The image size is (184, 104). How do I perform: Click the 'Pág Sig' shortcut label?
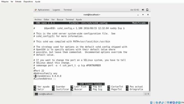[97, 89]
